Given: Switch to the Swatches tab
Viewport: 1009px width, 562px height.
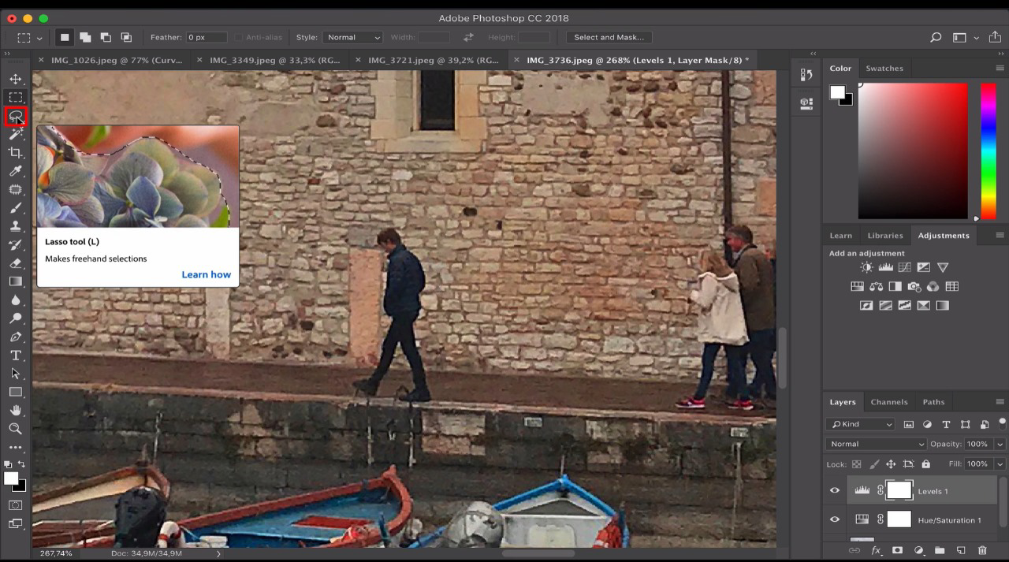Looking at the screenshot, I should point(884,69).
